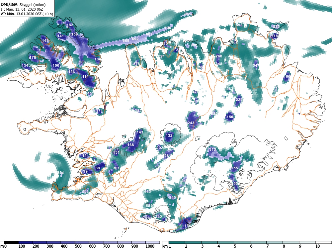The image size is (332, 249).
Task: Click the visibility value 168
Action: point(130,145)
